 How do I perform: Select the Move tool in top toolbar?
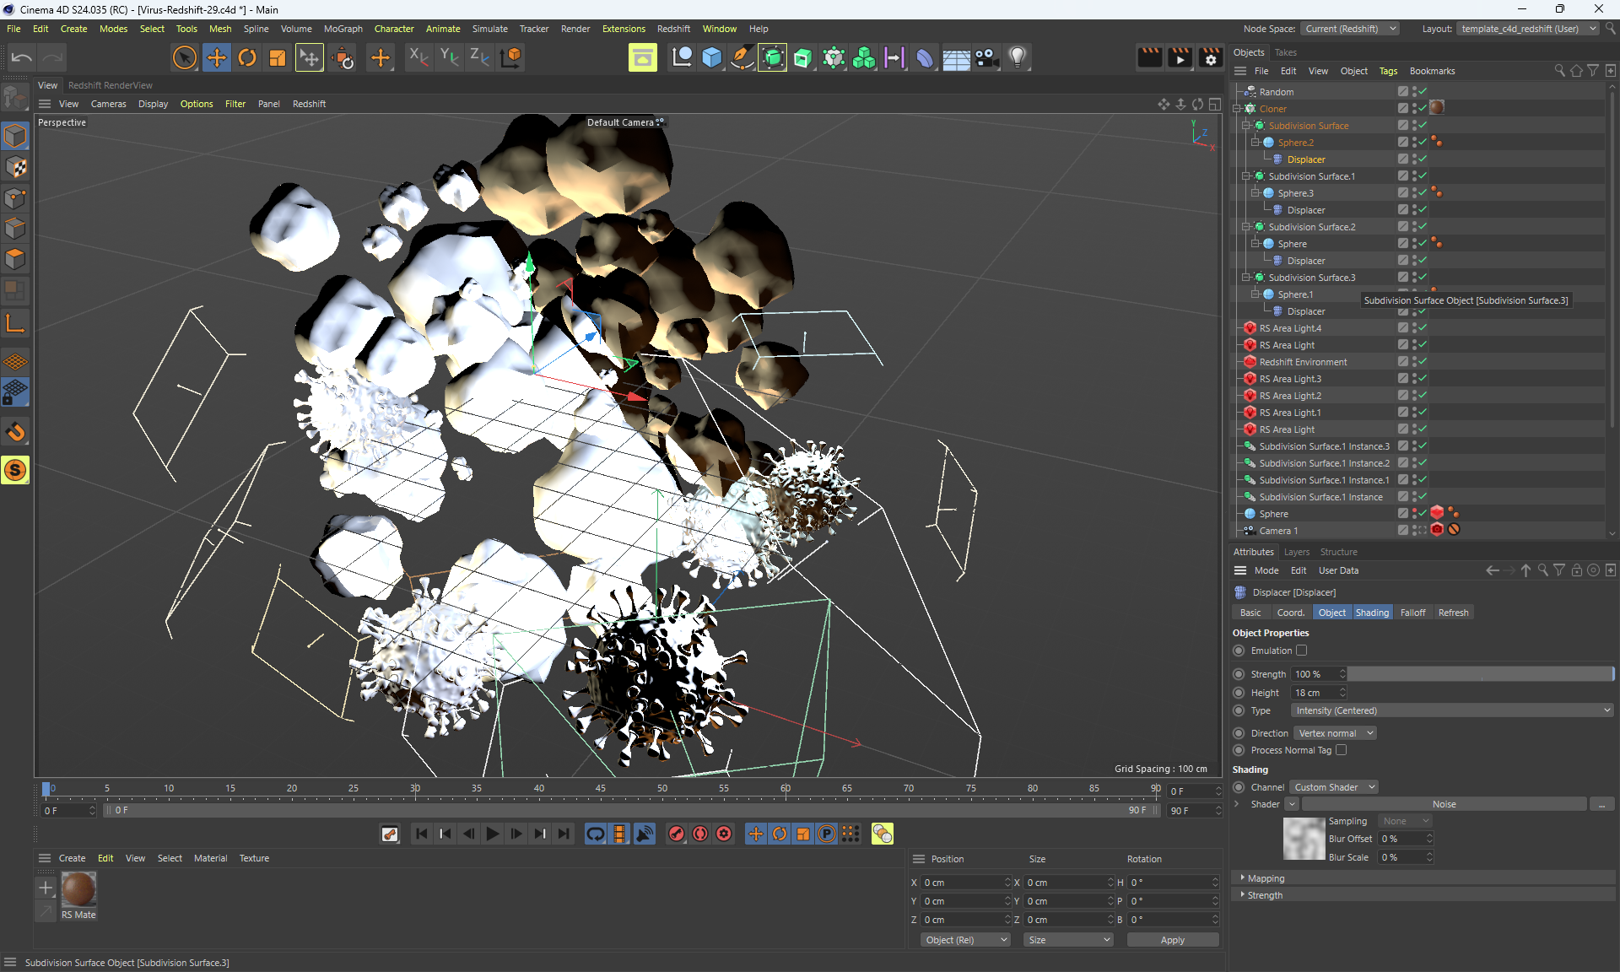(217, 57)
